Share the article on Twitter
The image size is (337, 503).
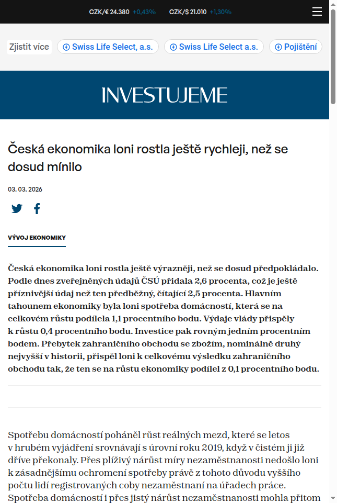[x=17, y=208]
